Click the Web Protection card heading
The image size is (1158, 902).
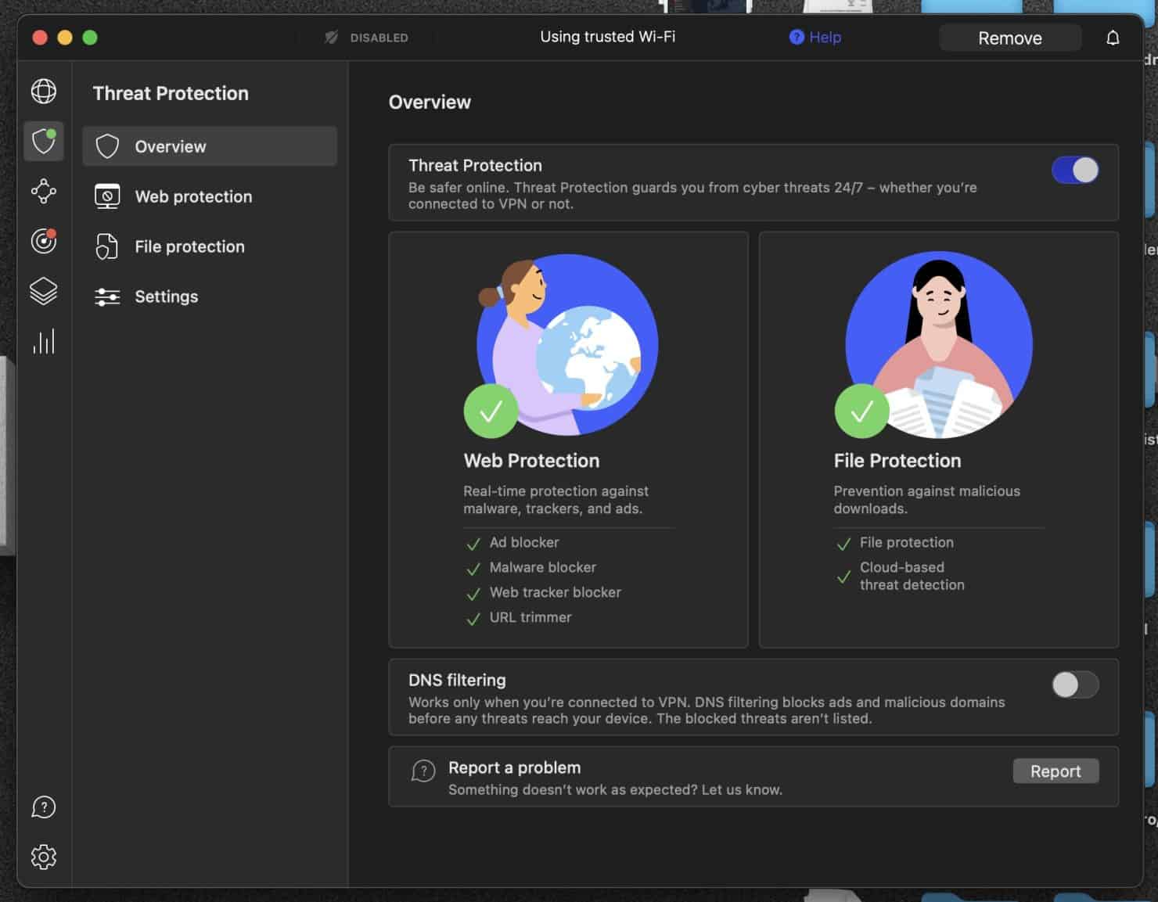[x=531, y=461]
